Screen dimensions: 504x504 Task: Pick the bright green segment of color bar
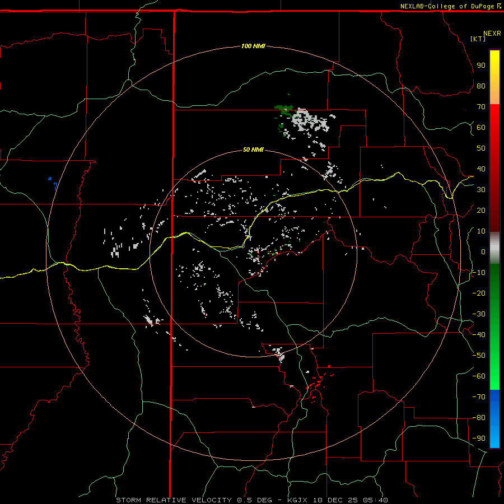494,326
